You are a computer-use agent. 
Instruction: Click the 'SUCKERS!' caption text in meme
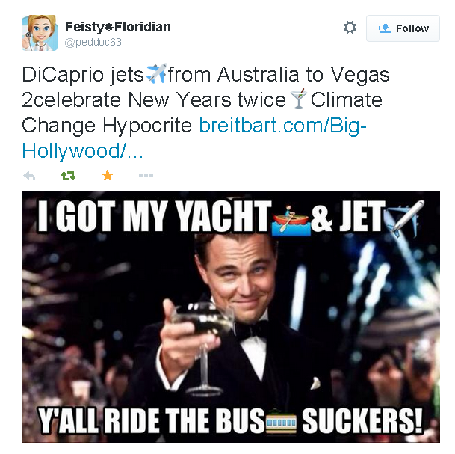click(x=362, y=420)
